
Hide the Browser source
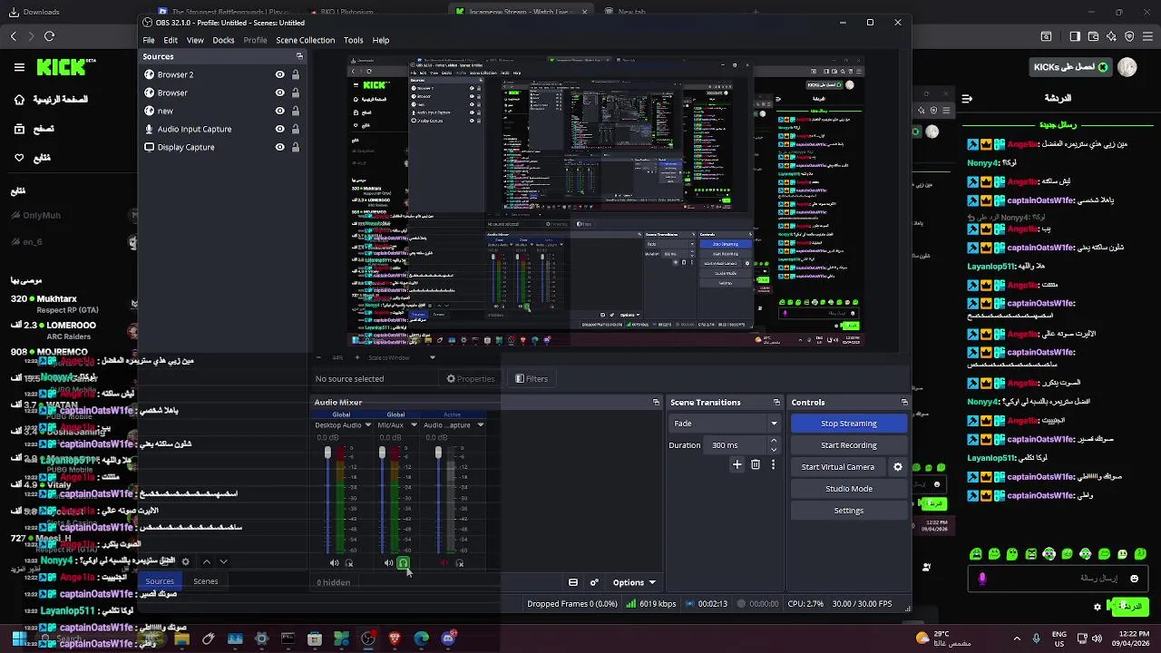(279, 93)
